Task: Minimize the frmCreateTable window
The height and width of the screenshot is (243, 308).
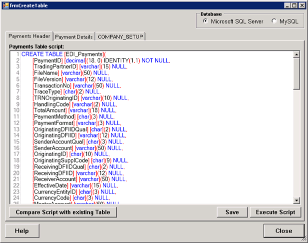Action: (x=287, y=5)
